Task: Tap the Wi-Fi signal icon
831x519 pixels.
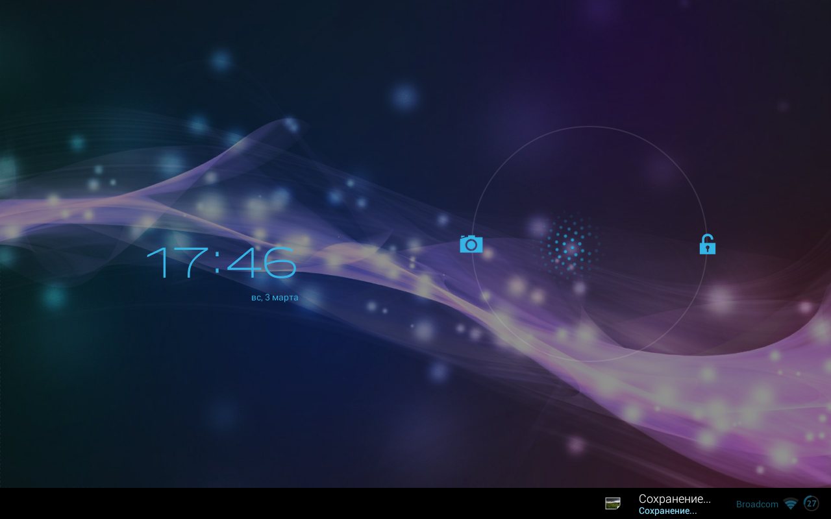Action: pyautogui.click(x=790, y=504)
